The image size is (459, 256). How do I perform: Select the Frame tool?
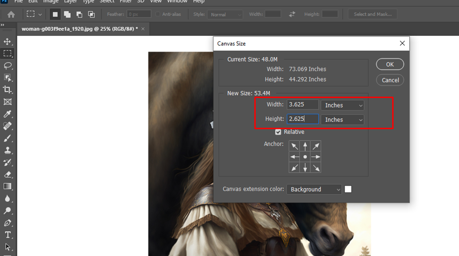point(7,102)
